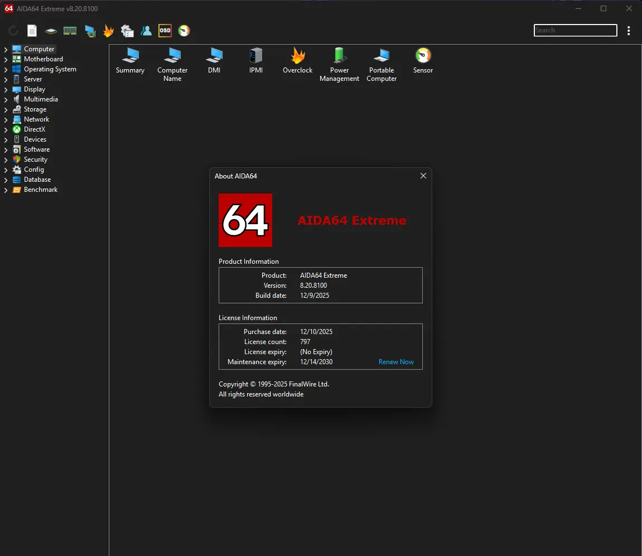Click the Renew Now link

pos(396,362)
